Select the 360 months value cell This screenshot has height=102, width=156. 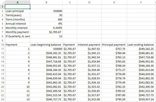[46, 19]
